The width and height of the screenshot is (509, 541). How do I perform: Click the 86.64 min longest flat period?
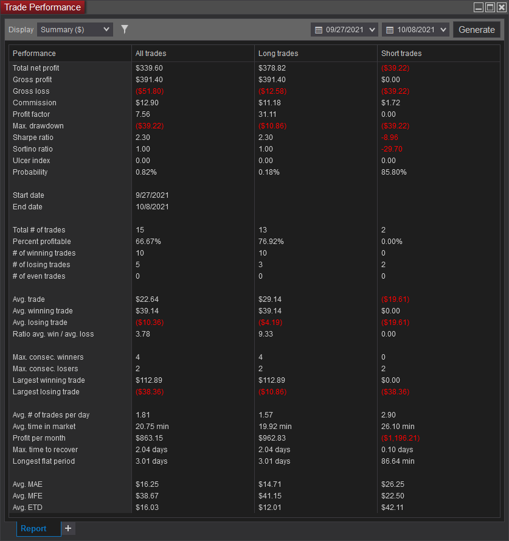point(398,461)
